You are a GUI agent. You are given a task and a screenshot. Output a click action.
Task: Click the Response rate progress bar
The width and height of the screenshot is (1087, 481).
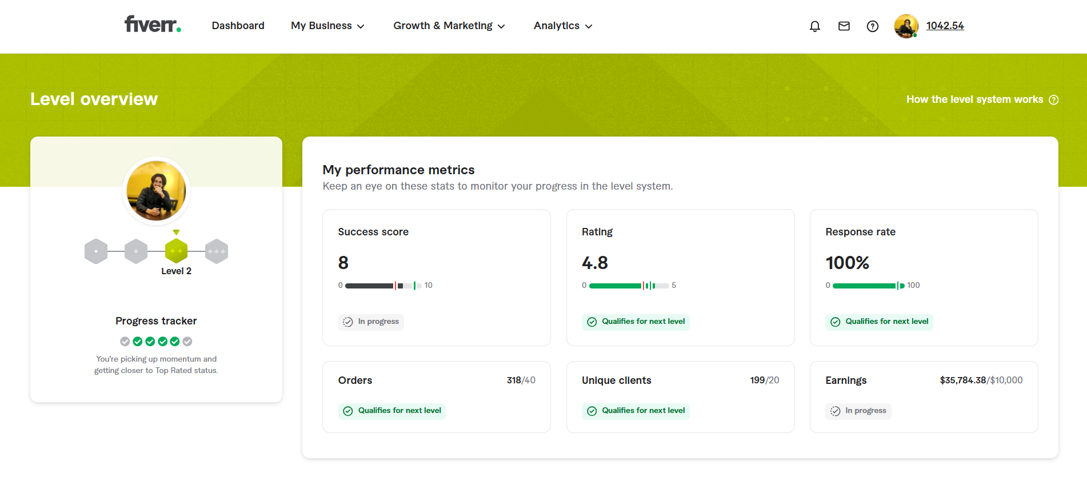point(869,286)
